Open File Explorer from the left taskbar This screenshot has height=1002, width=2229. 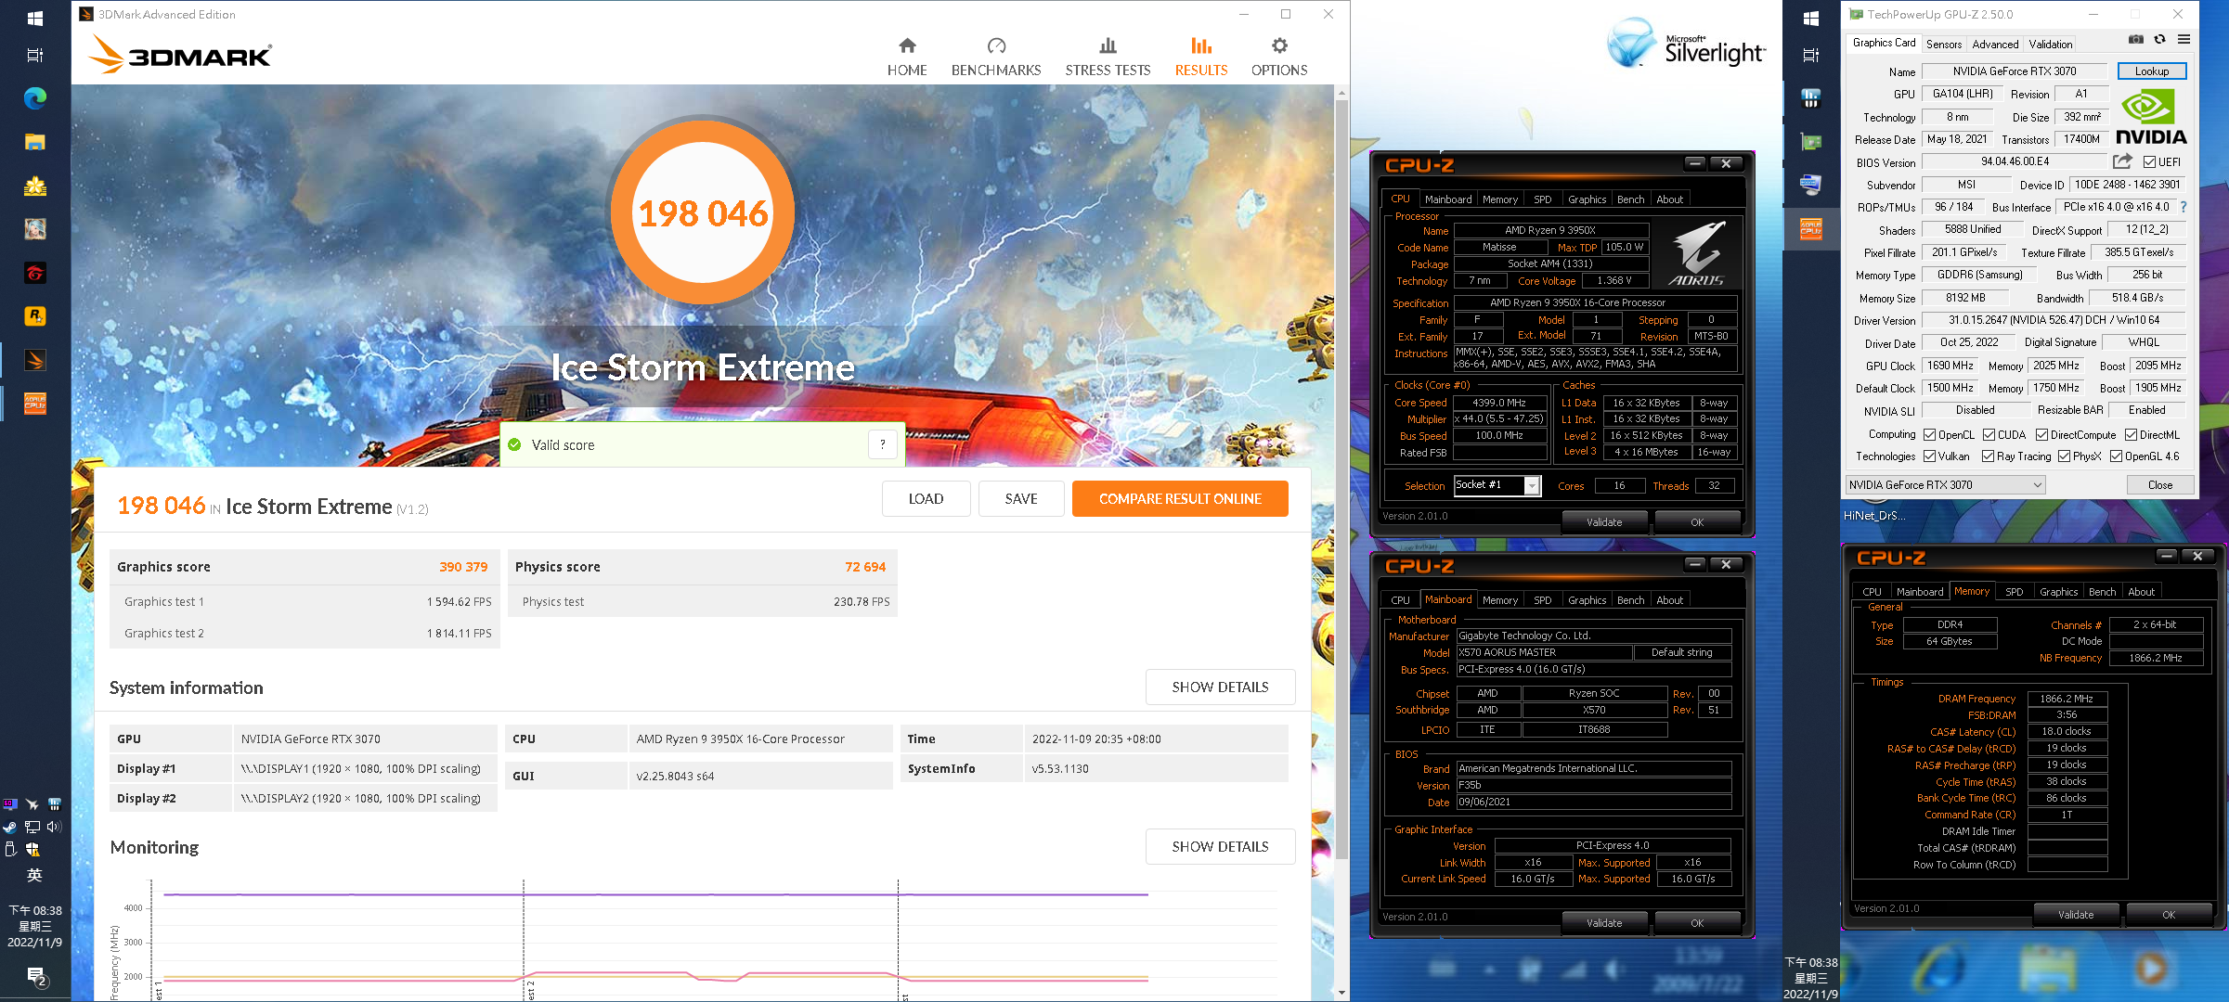point(35,142)
